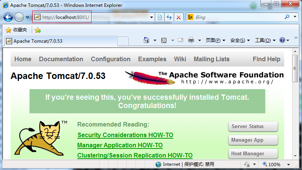Screen dimensions: 302x170
Task: Click the 100% zoom level button
Action: click(272, 164)
